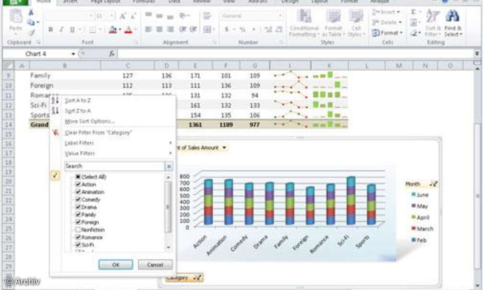Select Clear Filter From Category
Viewport: 483px width, 290px height.
pos(98,133)
